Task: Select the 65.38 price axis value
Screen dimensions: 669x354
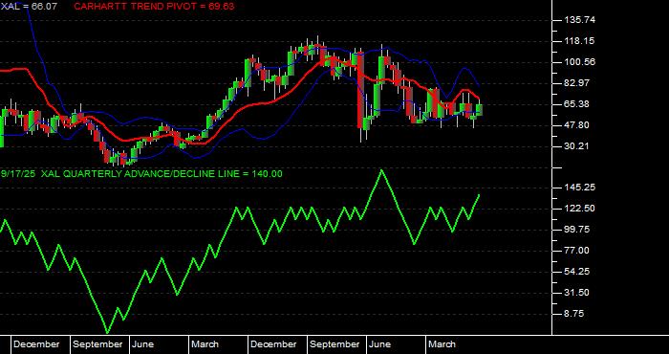Action: 578,103
